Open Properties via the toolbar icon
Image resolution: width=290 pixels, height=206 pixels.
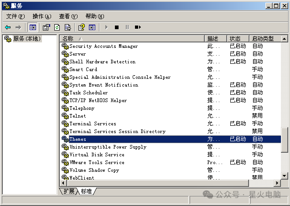pos(46,27)
